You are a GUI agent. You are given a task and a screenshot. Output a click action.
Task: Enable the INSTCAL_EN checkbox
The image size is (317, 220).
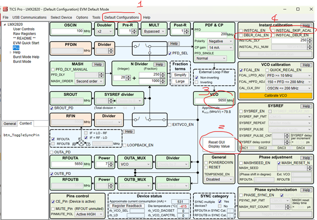tap(241, 31)
